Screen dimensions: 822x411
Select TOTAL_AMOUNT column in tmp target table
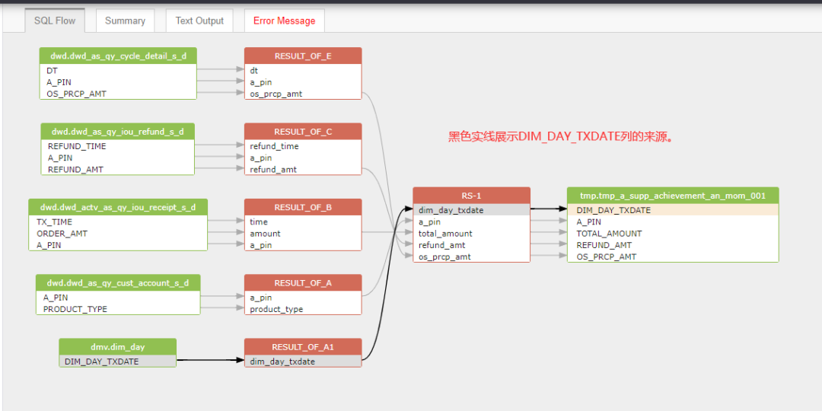(673, 233)
